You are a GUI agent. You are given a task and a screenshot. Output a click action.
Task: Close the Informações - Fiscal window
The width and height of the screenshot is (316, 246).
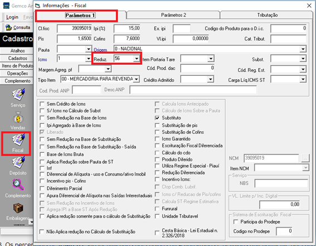pyautogui.click(x=309, y=6)
